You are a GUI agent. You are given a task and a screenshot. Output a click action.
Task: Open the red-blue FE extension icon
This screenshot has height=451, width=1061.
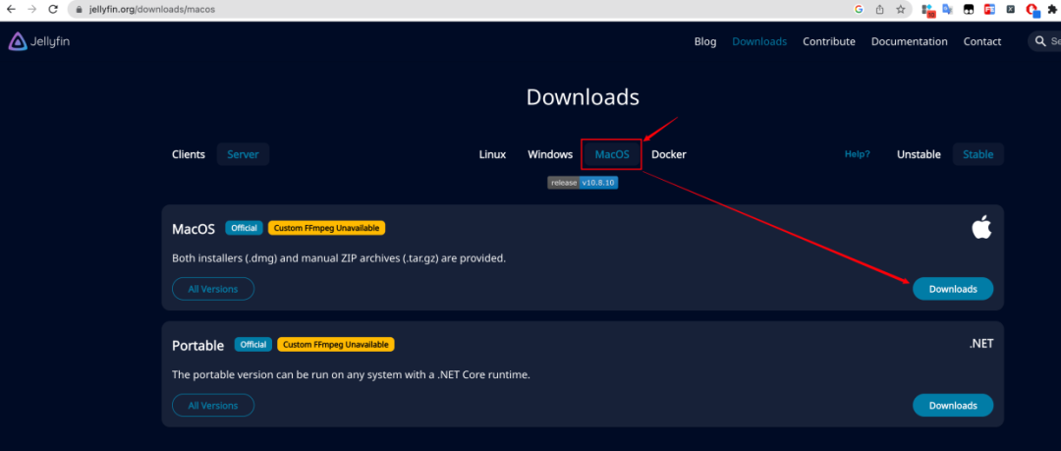point(989,10)
